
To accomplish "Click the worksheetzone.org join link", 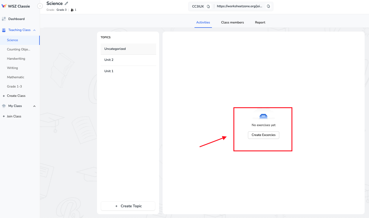I will 240,6.
